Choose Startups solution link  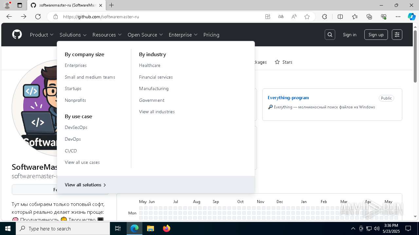pos(73,88)
